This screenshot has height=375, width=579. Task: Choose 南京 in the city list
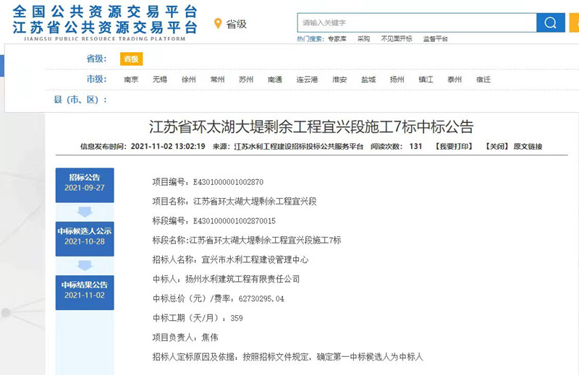(x=131, y=79)
